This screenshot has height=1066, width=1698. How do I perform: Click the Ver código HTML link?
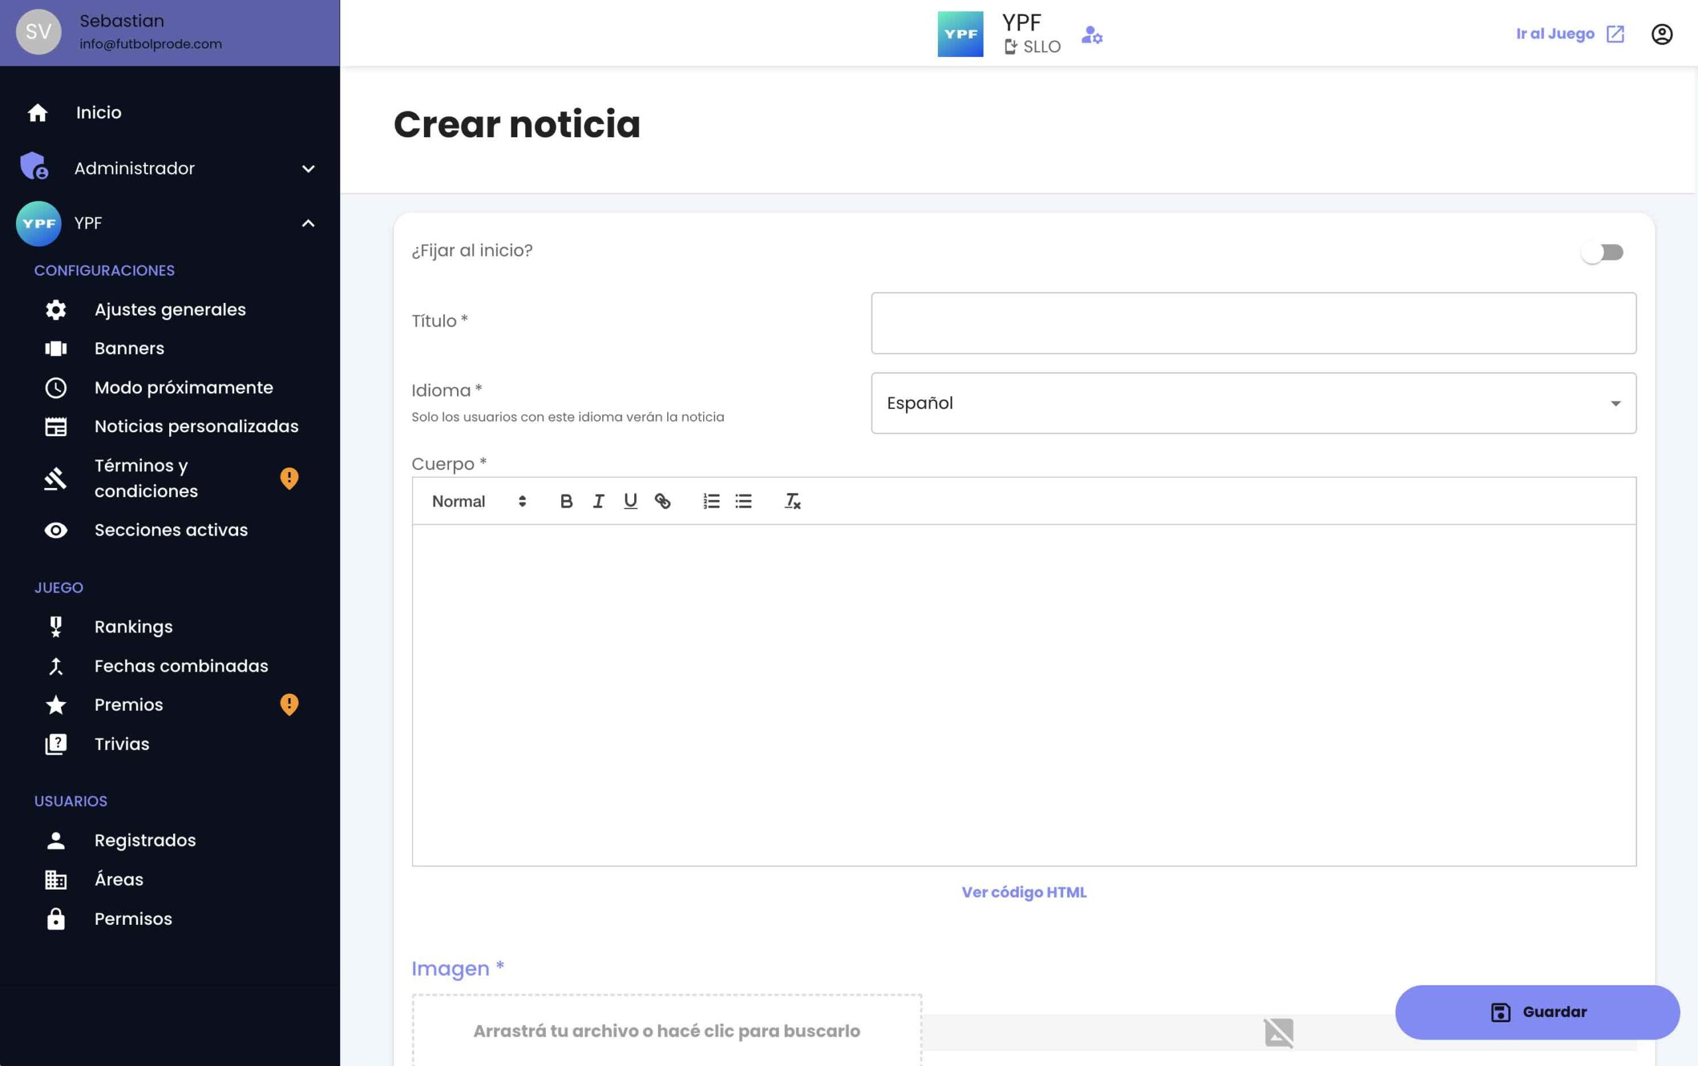click(1024, 892)
